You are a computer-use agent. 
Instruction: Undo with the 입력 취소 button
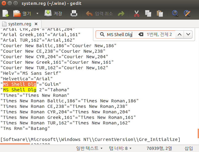tap(99, 13)
